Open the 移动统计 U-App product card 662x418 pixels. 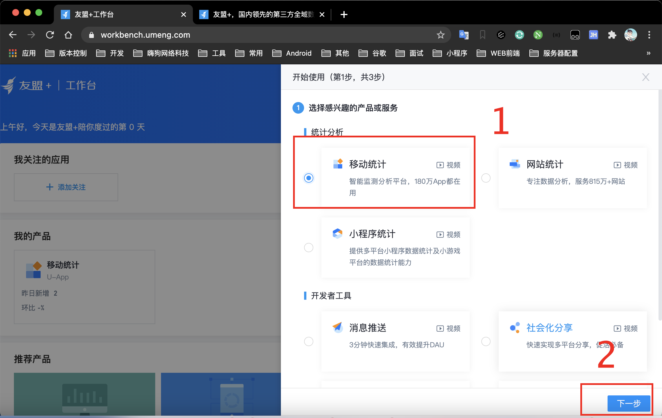coord(85,287)
